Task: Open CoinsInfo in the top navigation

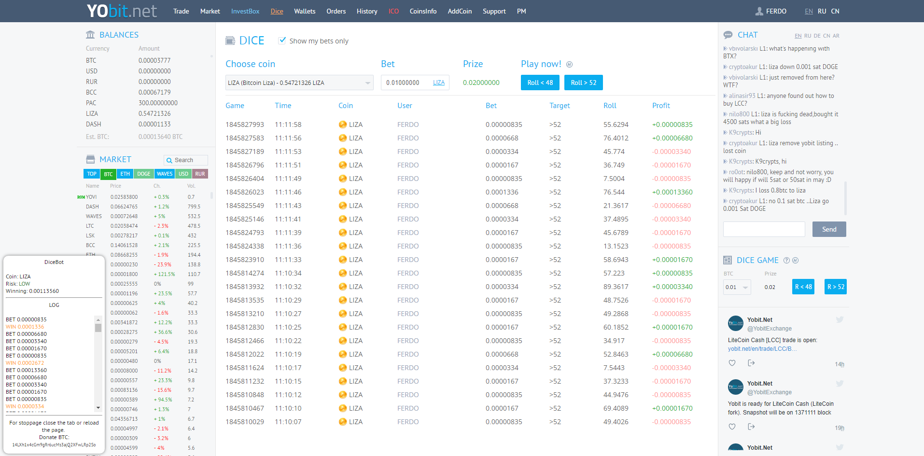Action: (423, 11)
